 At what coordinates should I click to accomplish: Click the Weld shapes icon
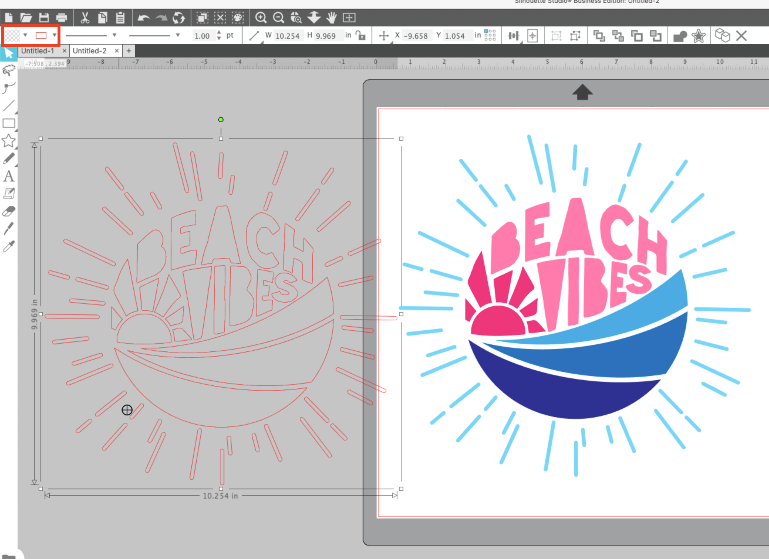point(680,35)
